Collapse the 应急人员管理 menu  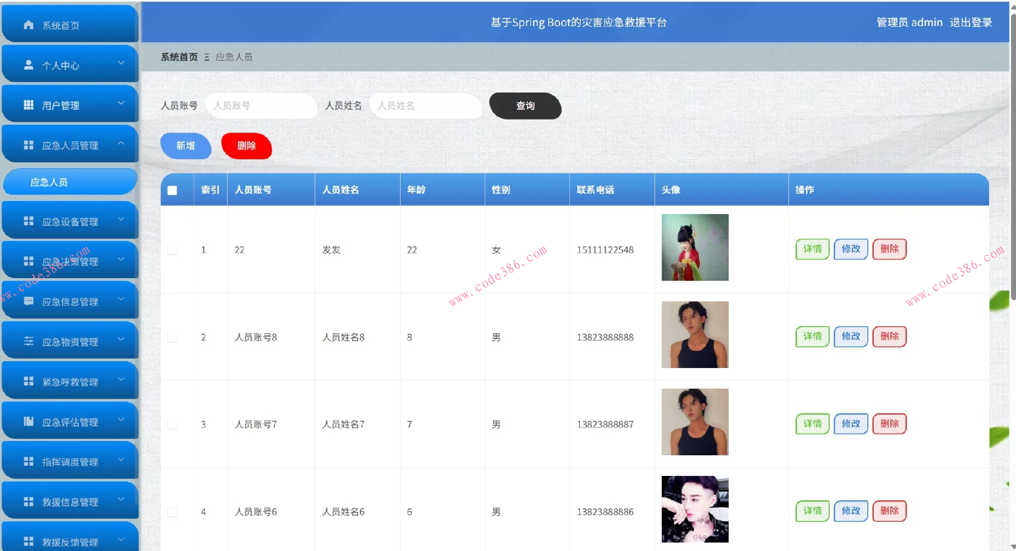click(122, 143)
